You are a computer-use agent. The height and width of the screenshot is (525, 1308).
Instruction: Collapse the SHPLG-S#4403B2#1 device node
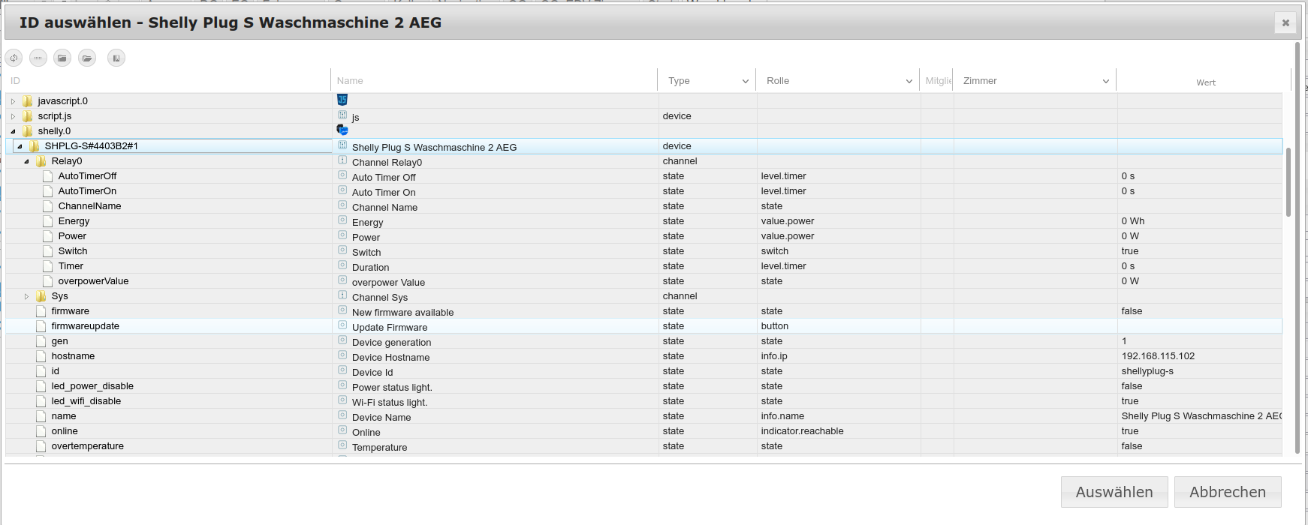(x=20, y=146)
